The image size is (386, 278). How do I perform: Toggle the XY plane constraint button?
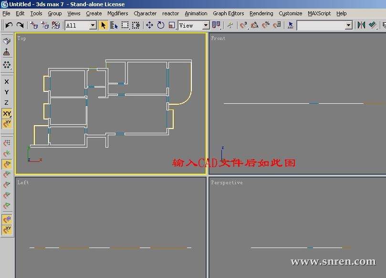click(7, 113)
